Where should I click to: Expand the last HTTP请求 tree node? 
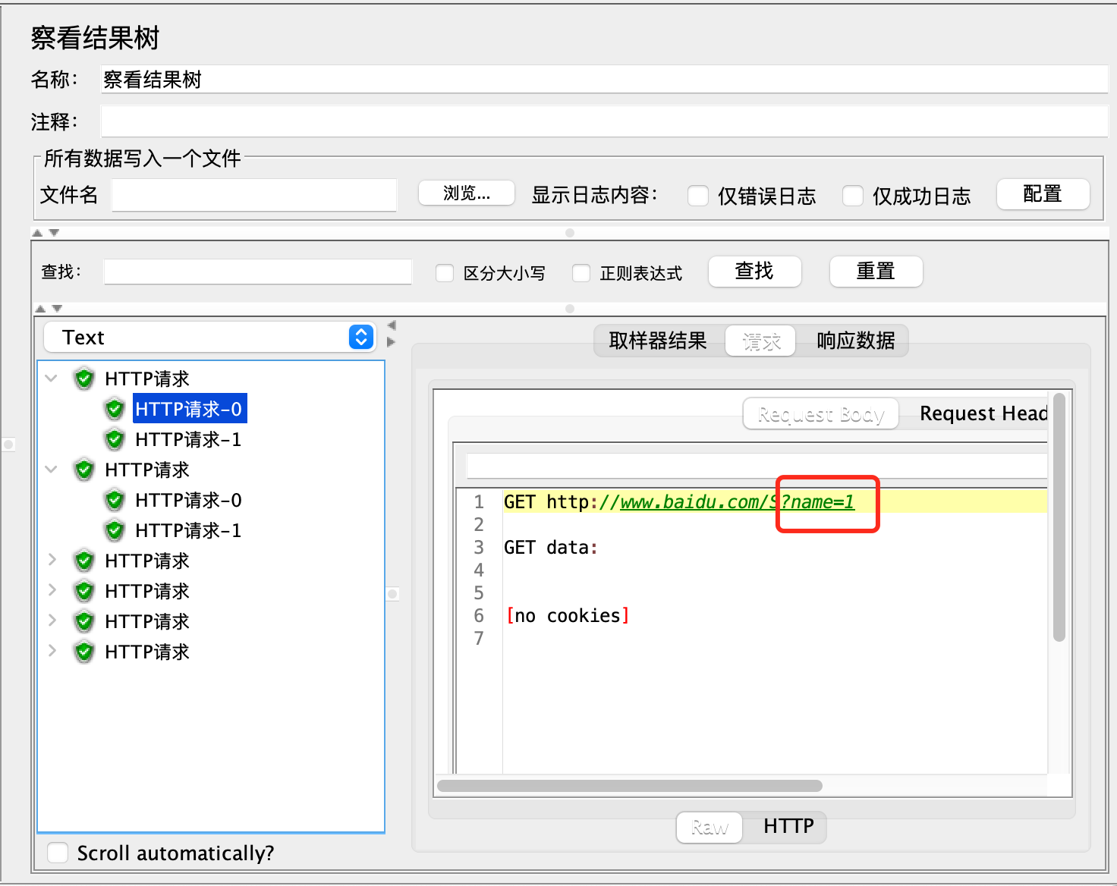point(52,651)
